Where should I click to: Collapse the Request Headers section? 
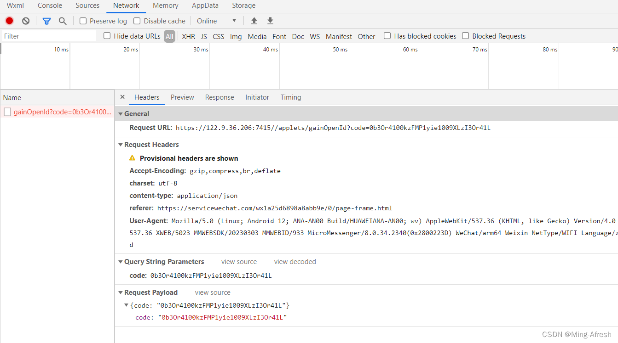(x=121, y=145)
